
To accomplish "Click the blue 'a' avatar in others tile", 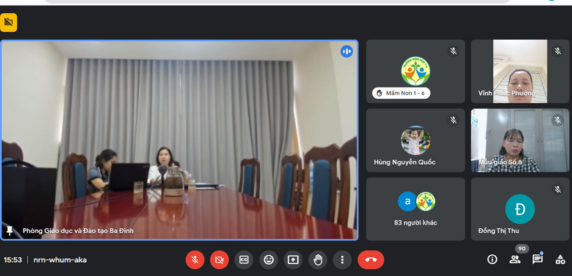I will click(x=407, y=202).
